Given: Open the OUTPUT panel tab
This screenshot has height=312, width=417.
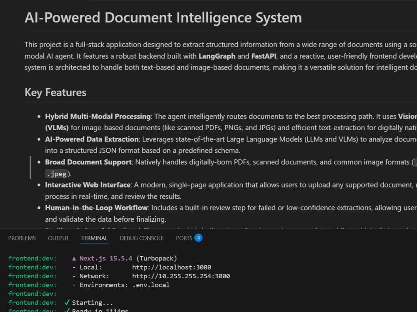Looking at the screenshot, I should coord(58,238).
